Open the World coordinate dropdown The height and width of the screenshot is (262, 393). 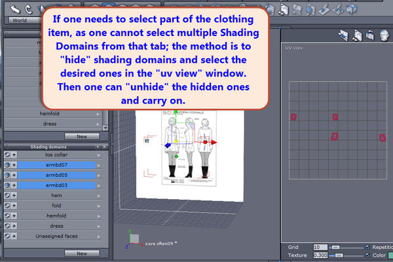(25, 20)
